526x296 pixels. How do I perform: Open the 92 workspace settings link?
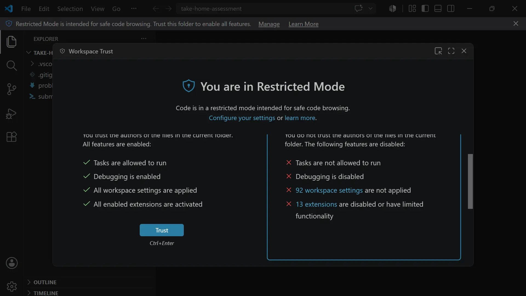pyautogui.click(x=329, y=190)
